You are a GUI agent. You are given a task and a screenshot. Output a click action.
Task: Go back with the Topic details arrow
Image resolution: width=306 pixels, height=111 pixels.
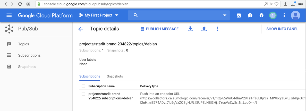(81, 29)
